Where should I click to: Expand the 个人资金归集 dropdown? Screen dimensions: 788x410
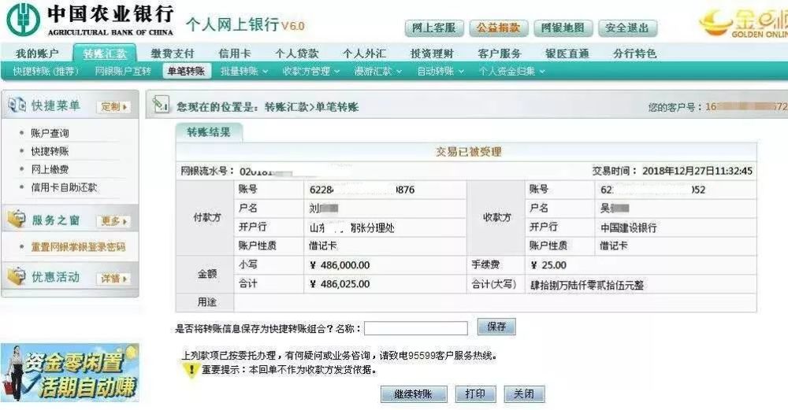point(512,72)
